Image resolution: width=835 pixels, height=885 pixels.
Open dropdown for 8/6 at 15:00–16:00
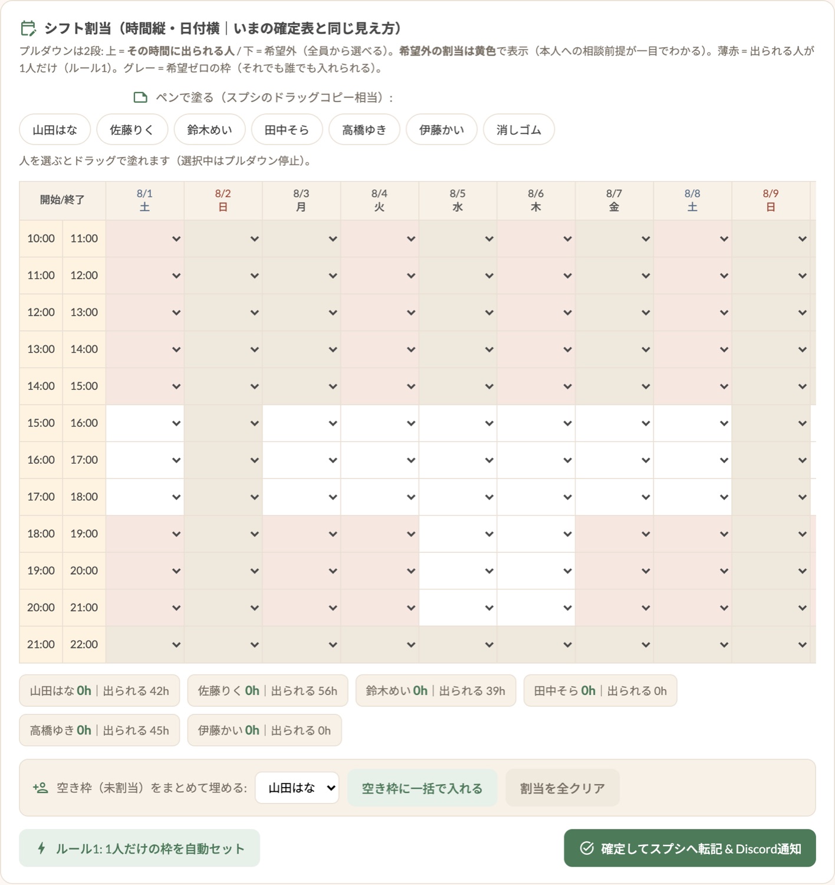point(536,423)
